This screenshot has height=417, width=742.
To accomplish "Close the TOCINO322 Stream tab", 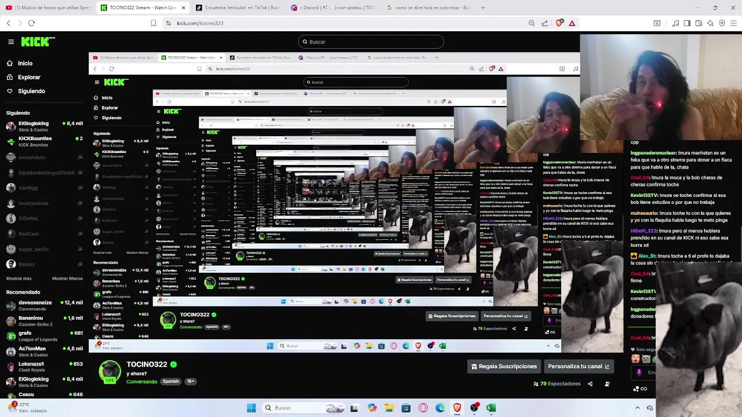I will (184, 8).
